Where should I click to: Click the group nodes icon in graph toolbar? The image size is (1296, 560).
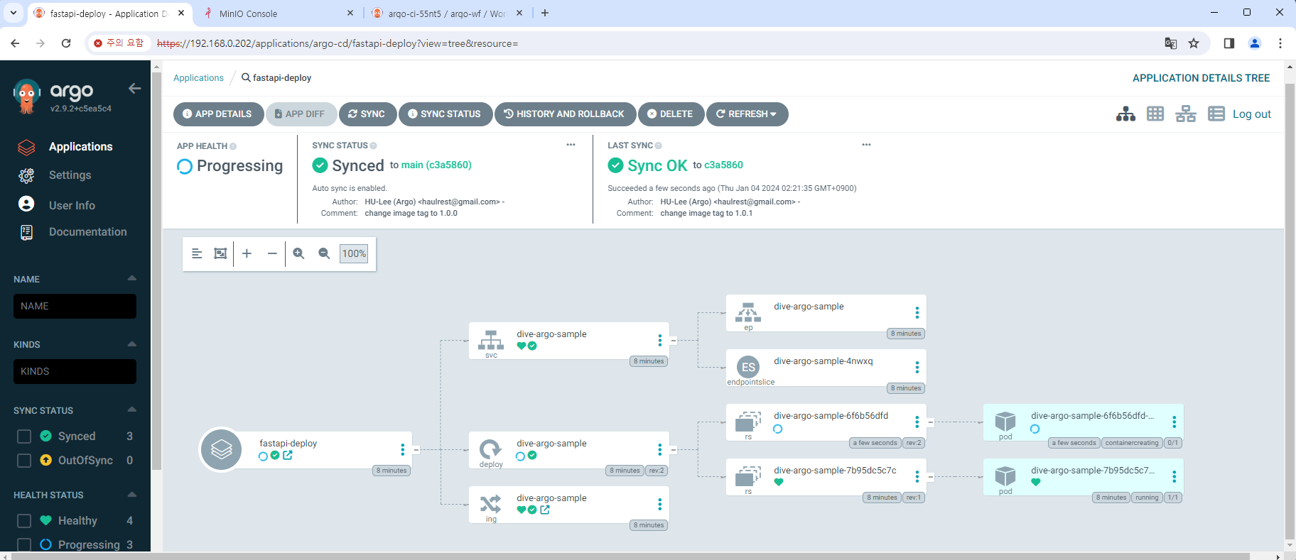(221, 253)
